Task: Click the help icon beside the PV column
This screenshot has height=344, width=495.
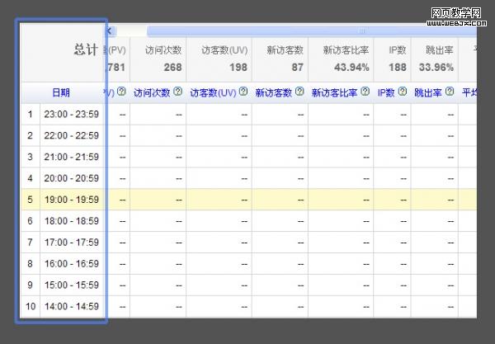Action: pyautogui.click(x=121, y=92)
